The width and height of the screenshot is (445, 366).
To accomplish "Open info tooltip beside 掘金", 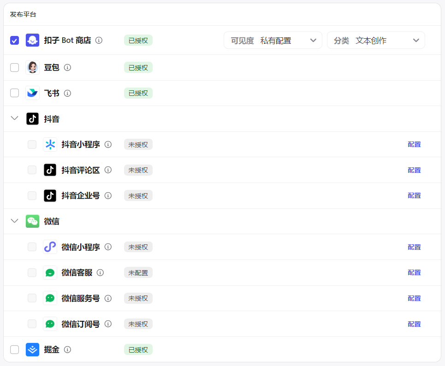I will tap(67, 349).
